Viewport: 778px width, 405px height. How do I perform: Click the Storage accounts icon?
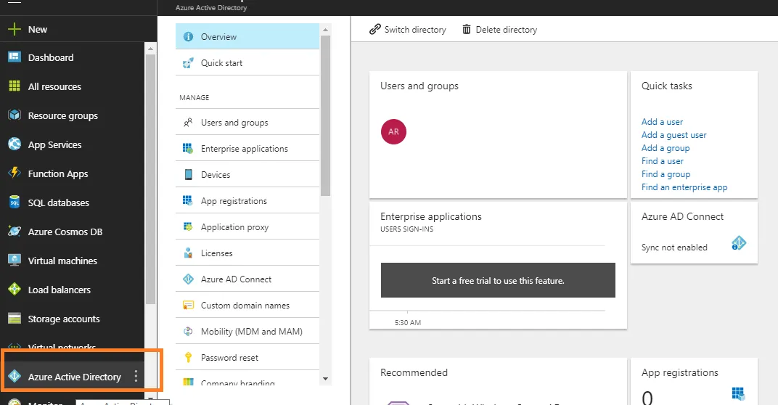[15, 318]
